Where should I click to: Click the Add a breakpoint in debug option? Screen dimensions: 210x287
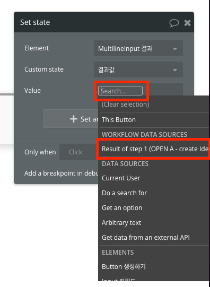coord(62,173)
